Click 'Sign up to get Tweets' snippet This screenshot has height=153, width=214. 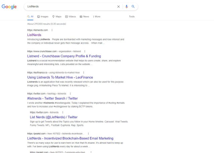click(x=79, y=123)
